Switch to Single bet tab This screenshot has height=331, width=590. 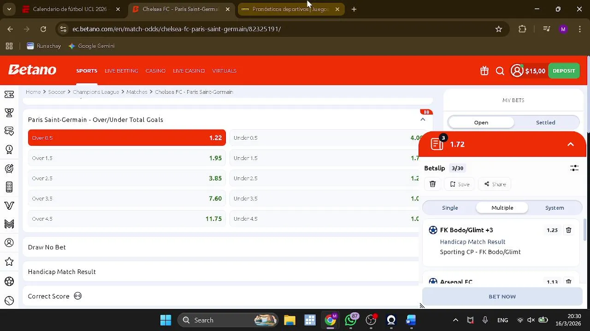[450, 208]
